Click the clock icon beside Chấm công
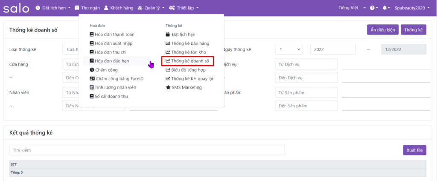The height and width of the screenshot is (181, 437). pos(92,70)
